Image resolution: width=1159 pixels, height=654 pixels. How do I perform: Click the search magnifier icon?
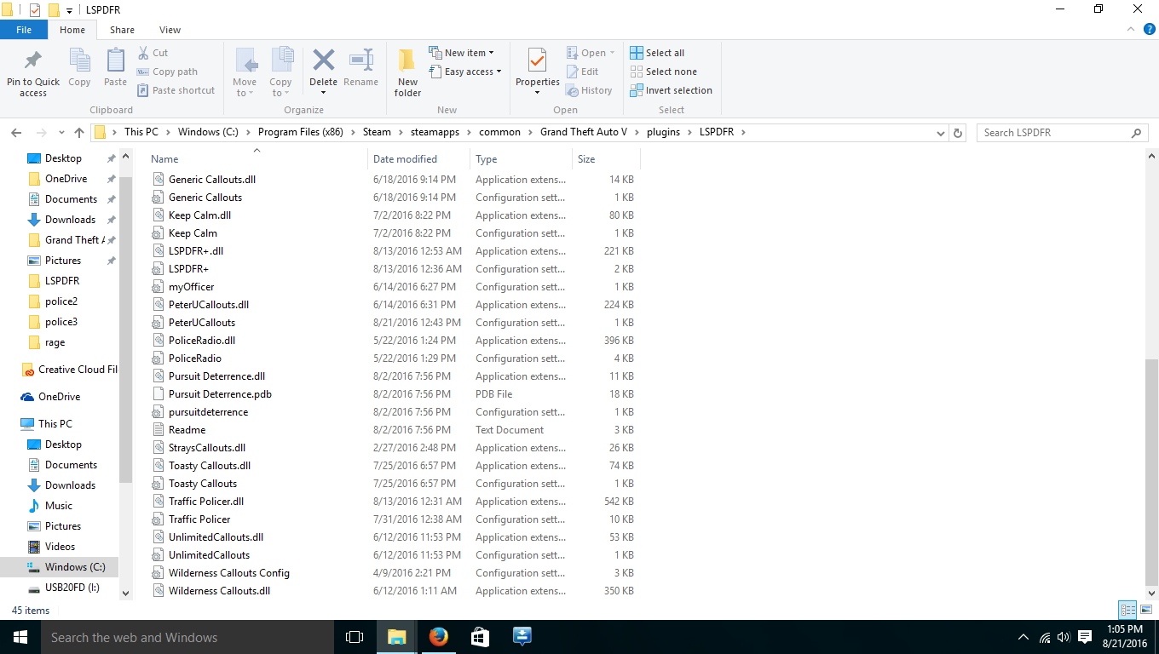(1136, 133)
